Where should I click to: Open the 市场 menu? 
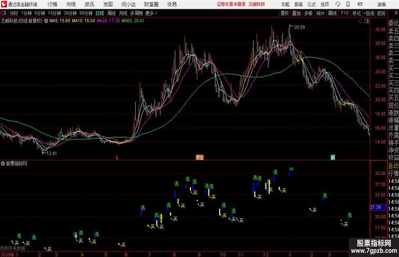pos(71,4)
